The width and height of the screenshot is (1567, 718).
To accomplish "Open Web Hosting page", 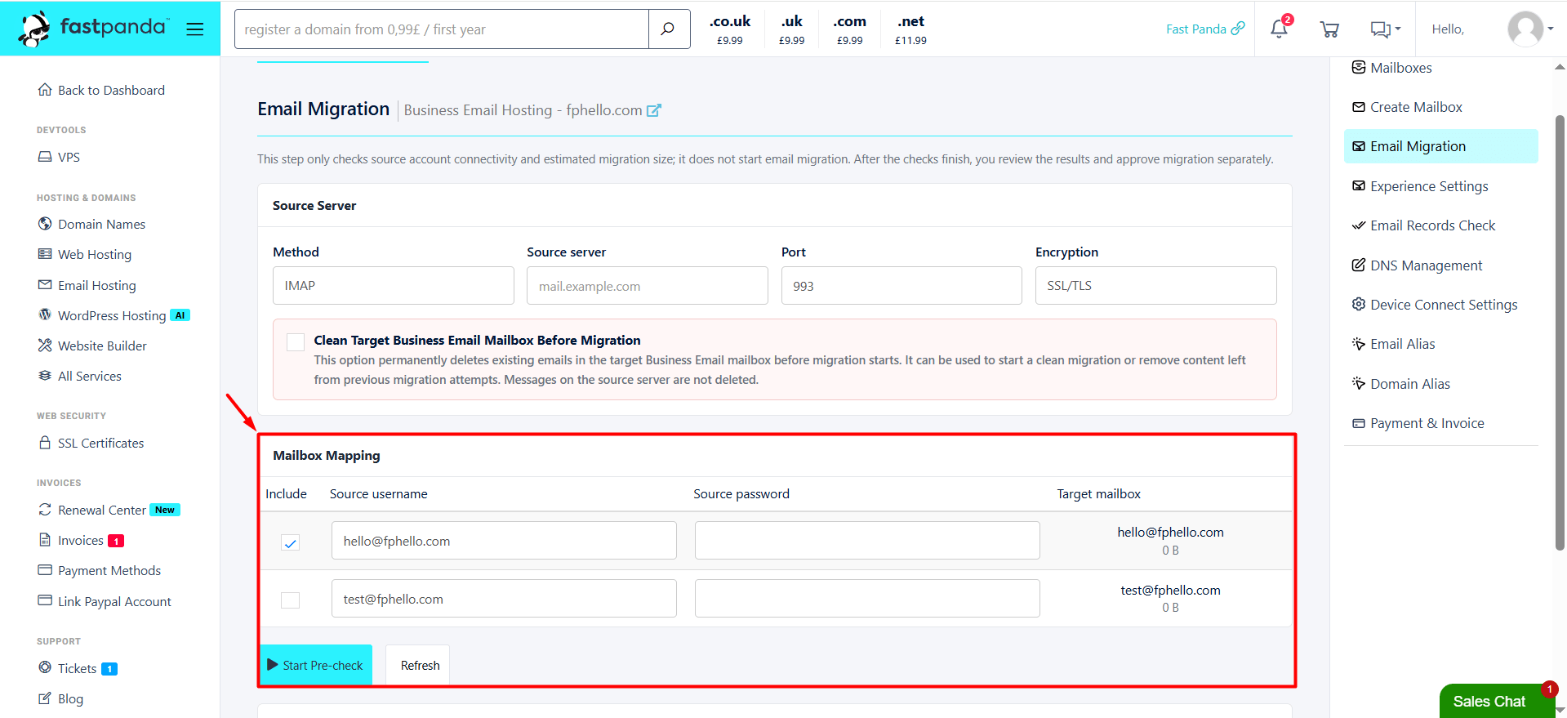I will [85, 254].
